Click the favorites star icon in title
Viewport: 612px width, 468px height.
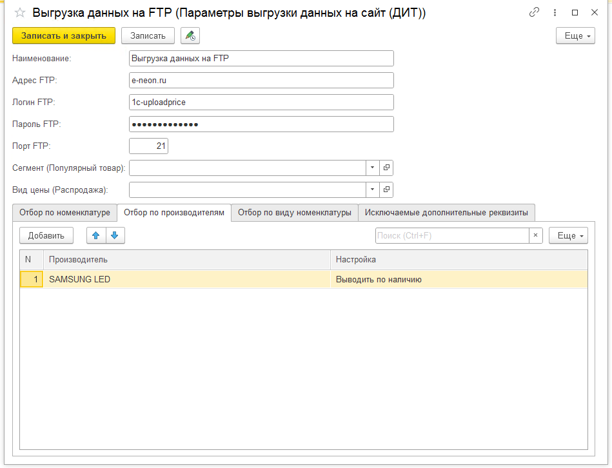[x=20, y=12]
